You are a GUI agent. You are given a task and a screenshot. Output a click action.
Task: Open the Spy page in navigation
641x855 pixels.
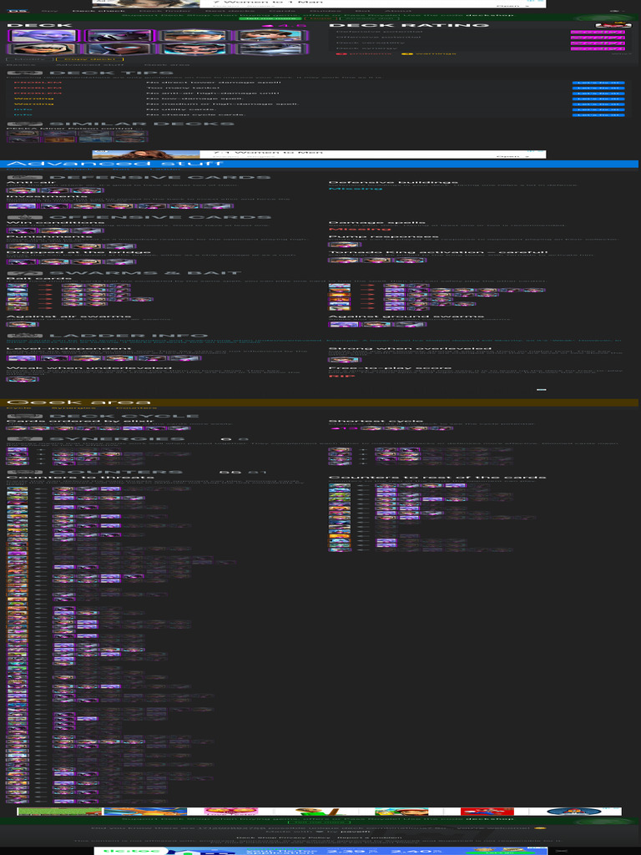pos(49,11)
